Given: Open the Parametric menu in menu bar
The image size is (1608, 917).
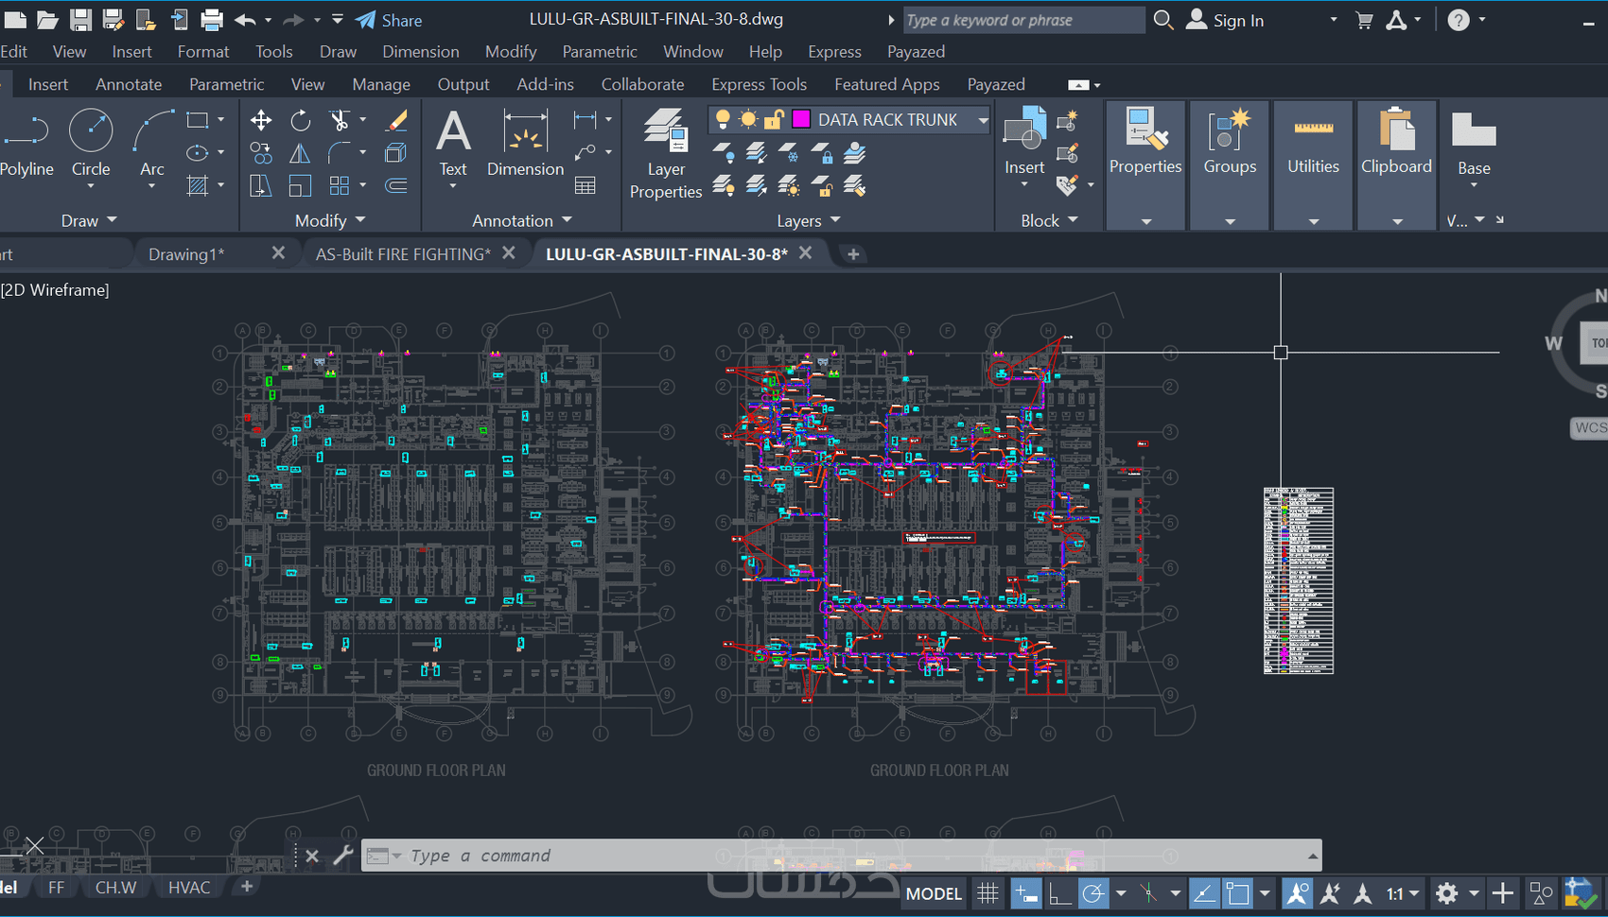Looking at the screenshot, I should [x=599, y=52].
